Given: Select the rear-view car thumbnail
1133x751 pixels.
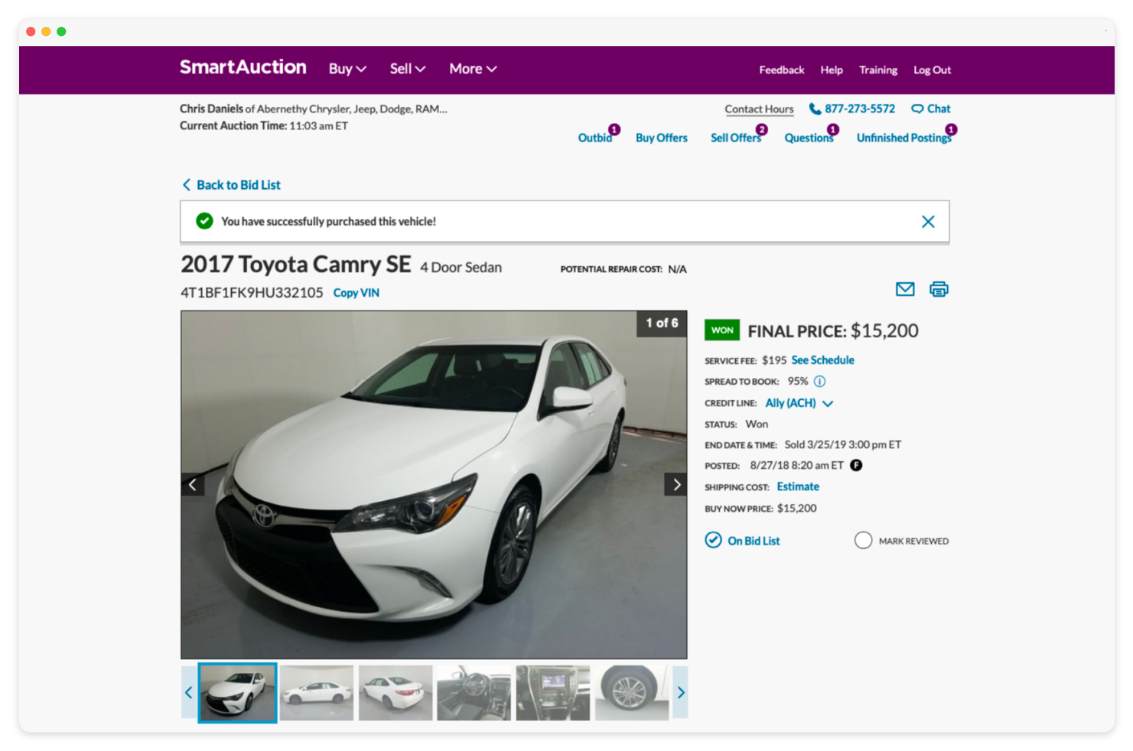Looking at the screenshot, I should point(396,693).
